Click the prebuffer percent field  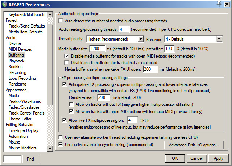pyautogui.click(x=170, y=49)
